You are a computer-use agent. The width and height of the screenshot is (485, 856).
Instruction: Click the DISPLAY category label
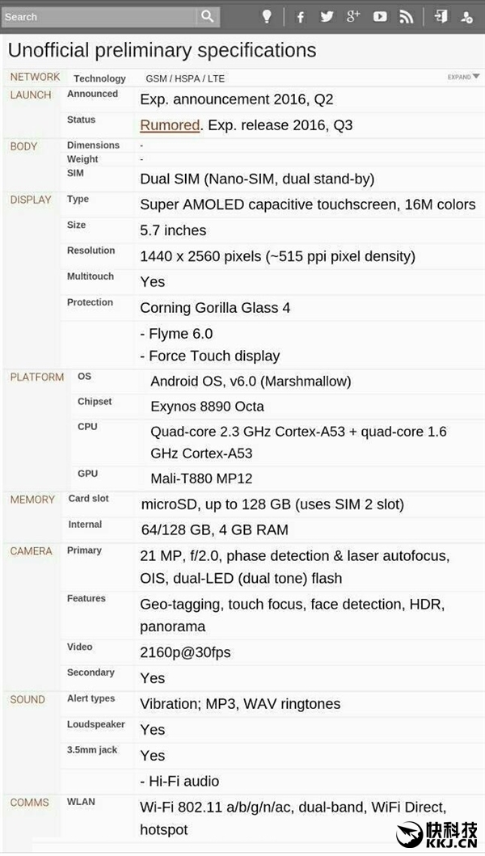click(31, 200)
